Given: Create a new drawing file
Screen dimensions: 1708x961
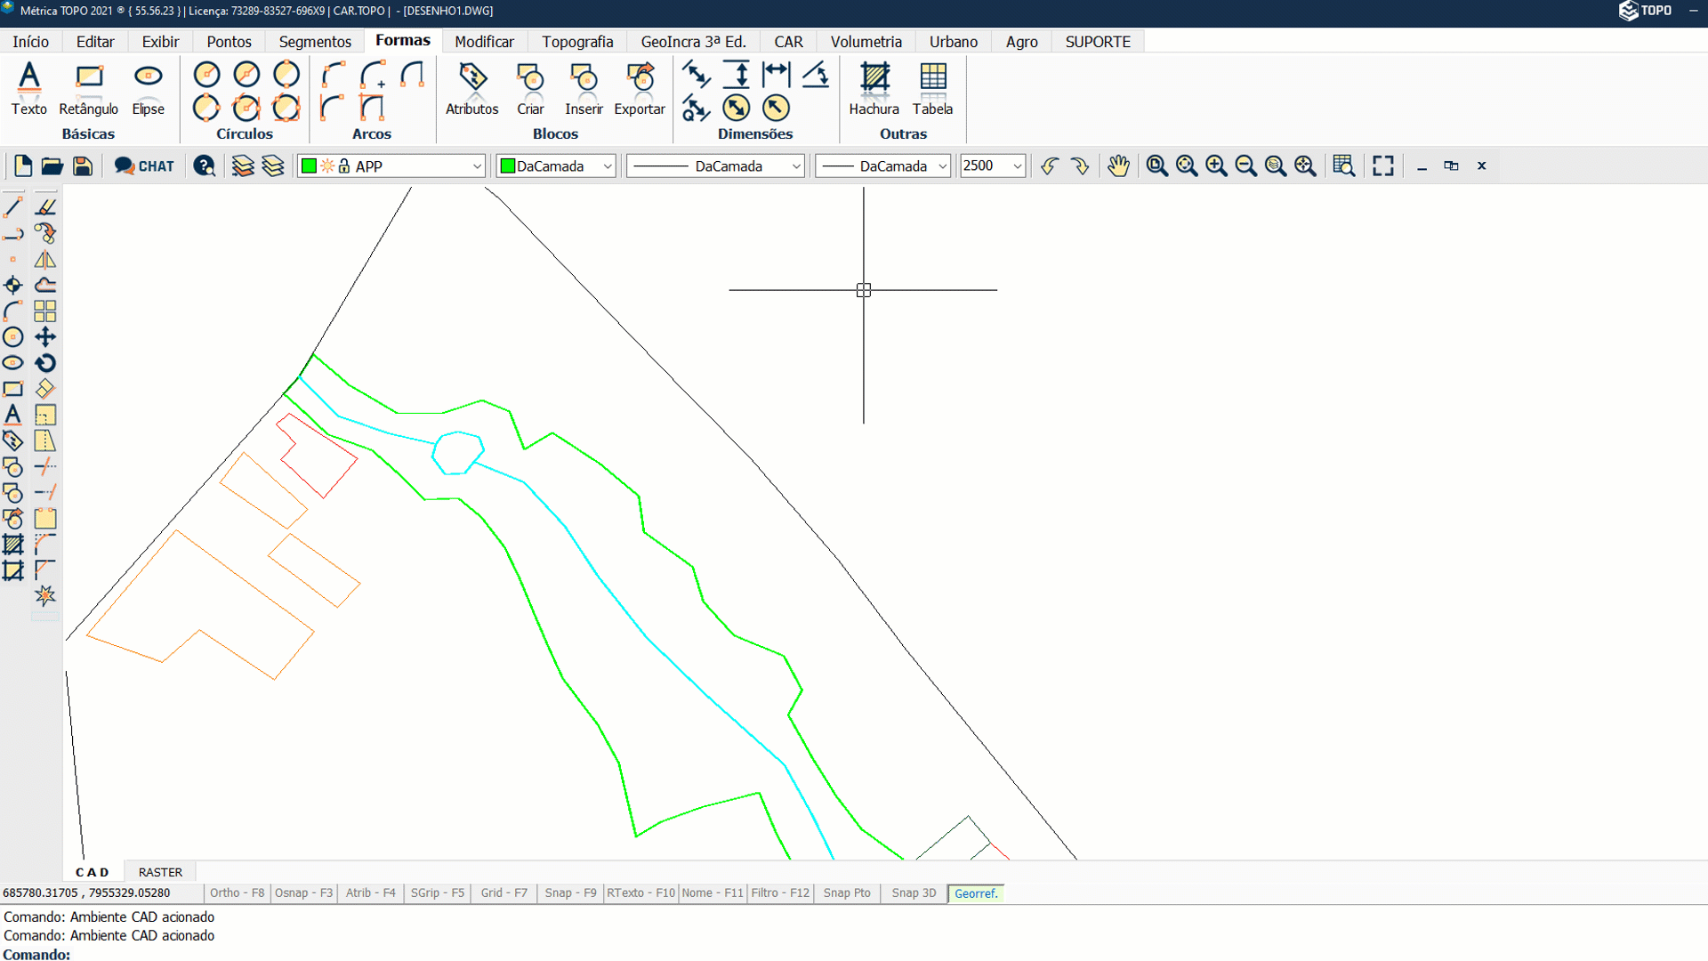Looking at the screenshot, I should coord(23,166).
